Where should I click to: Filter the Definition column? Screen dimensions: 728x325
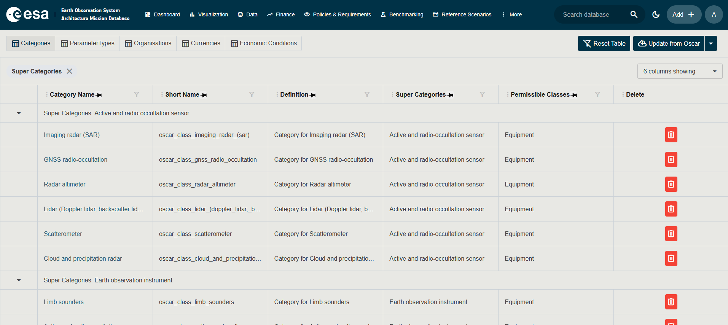367,94
